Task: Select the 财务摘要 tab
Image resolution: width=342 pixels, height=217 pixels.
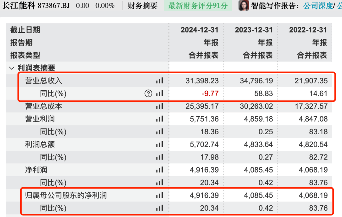Action: coord(142,6)
